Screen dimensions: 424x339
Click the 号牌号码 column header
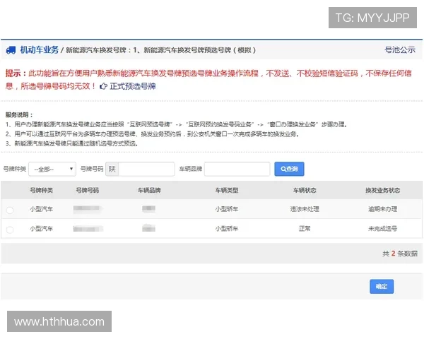88,190
